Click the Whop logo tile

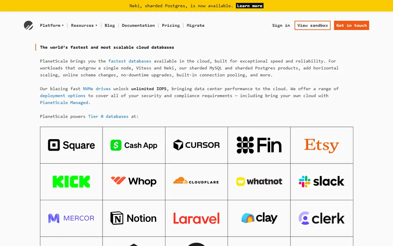tap(134, 182)
